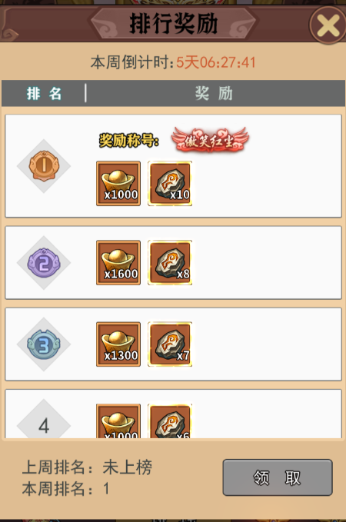Screen dimensions: 346x522
Task: Click the 傲笑红尘 title banner
Action: (210, 141)
